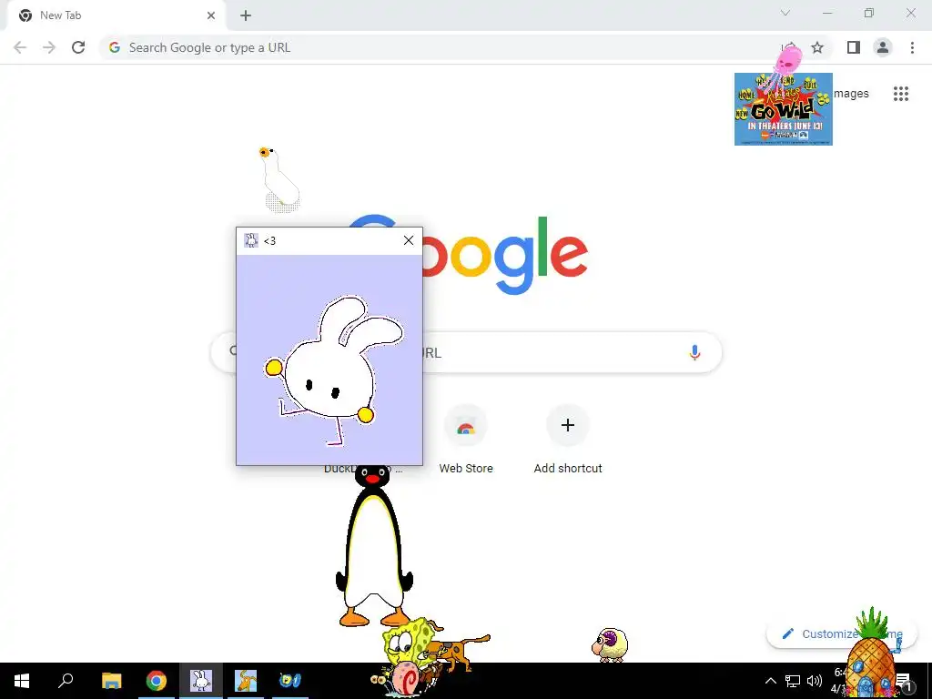Click the dancing bunny drawing
932x699 pixels.
333,370
